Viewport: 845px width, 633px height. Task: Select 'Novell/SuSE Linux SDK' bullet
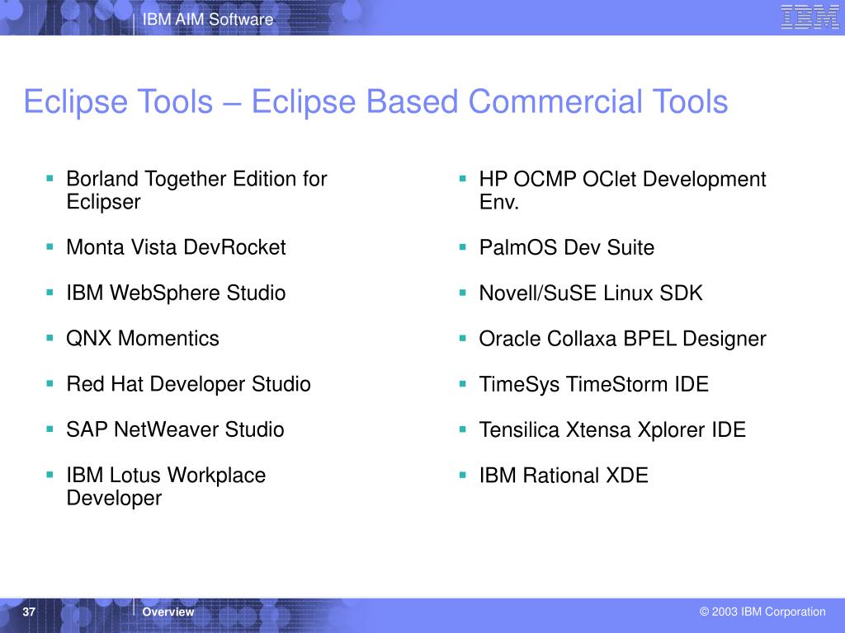tap(591, 293)
